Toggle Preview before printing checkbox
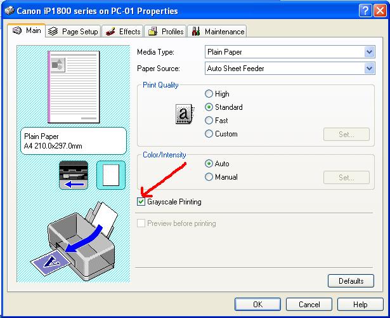390x318 pixels. (x=141, y=223)
